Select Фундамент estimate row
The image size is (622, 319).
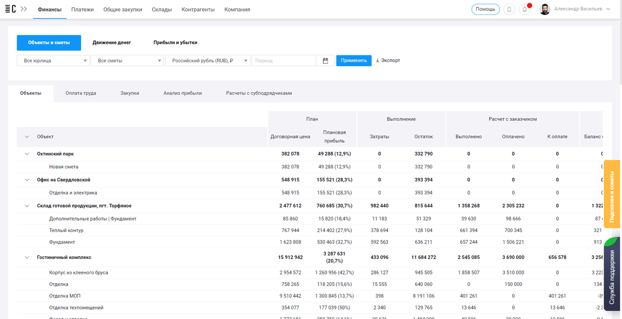[x=310, y=242]
